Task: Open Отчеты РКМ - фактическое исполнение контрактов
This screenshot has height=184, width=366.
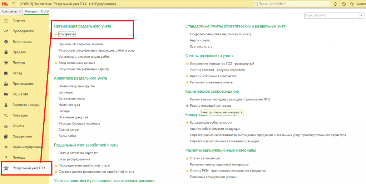Action: (228, 171)
